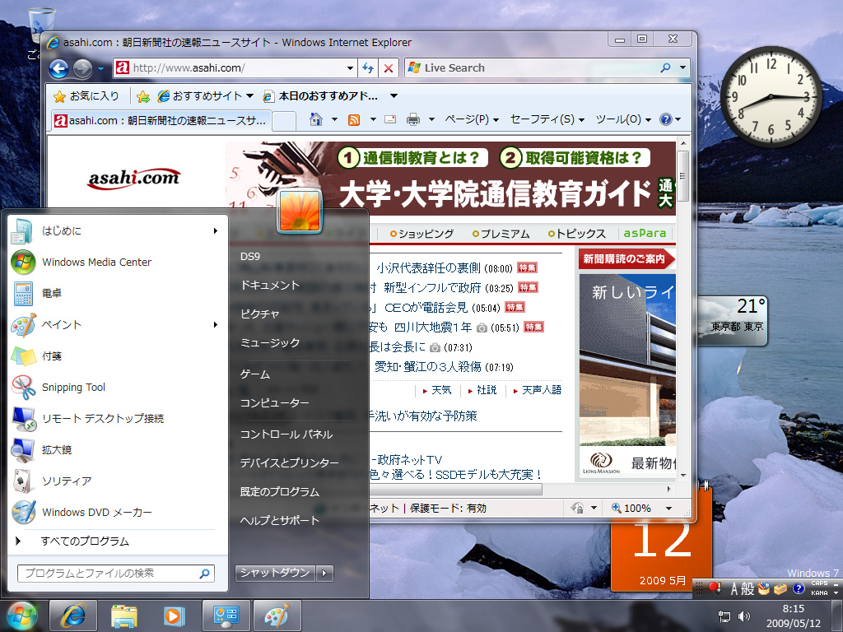Open the IE Help question mark icon
This screenshot has width=843, height=632.
tap(665, 119)
